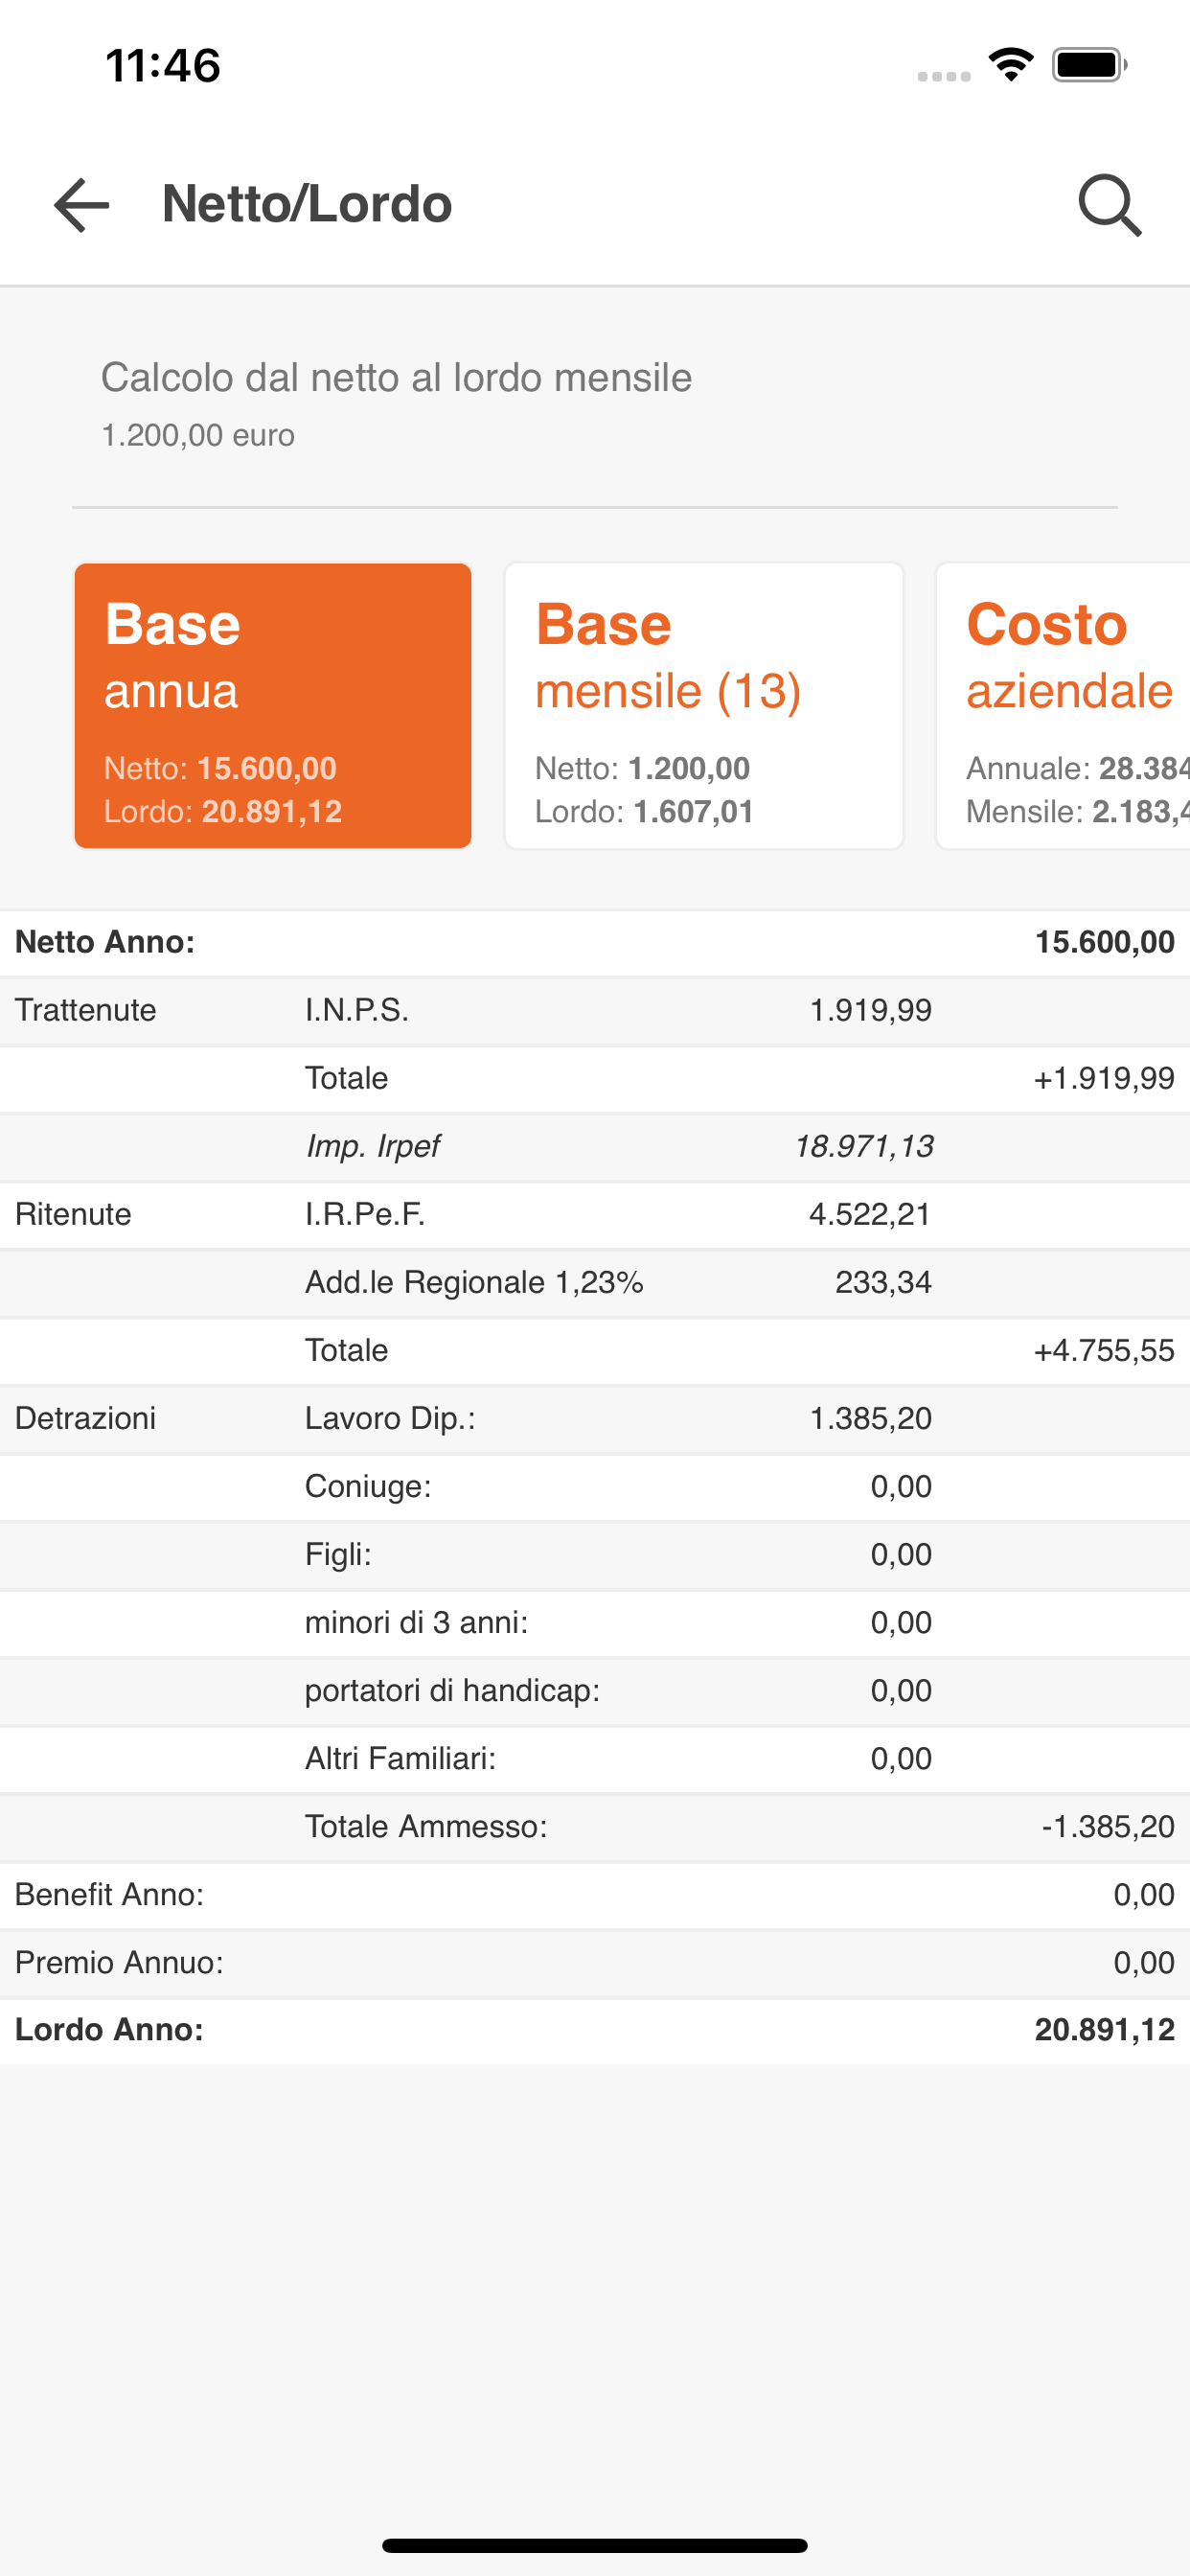Image resolution: width=1190 pixels, height=2576 pixels.
Task: Open the Costo aziendale card
Action: point(1063,706)
